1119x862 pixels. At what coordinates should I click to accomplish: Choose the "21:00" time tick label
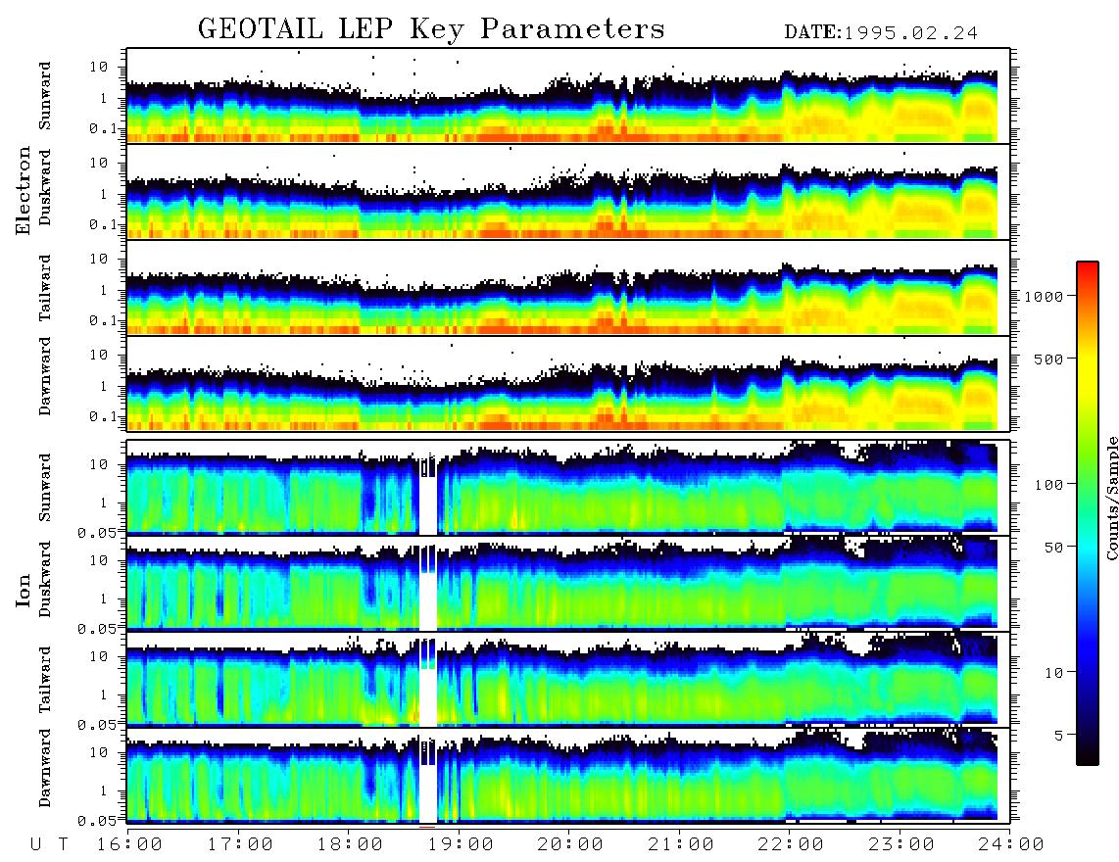coord(681,844)
